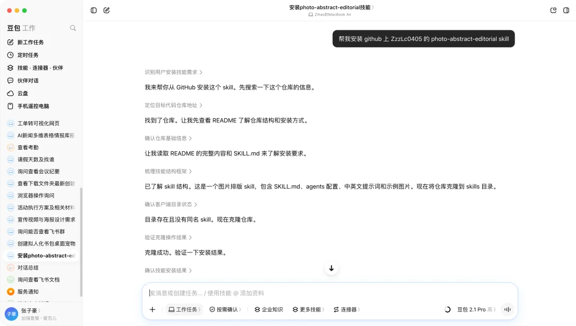The image size is (576, 326).
Task: Toggle the 企业知识 option
Action: [268, 309]
